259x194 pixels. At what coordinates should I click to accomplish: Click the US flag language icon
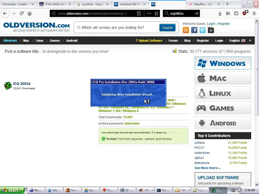coord(243,40)
